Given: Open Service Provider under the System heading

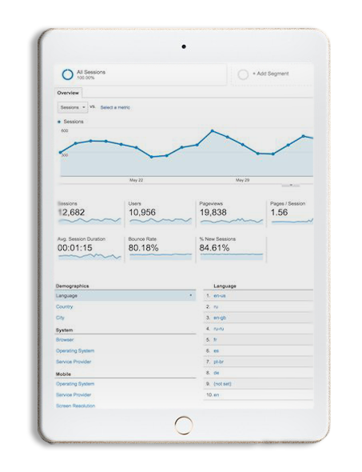Looking at the screenshot, I should [74, 362].
